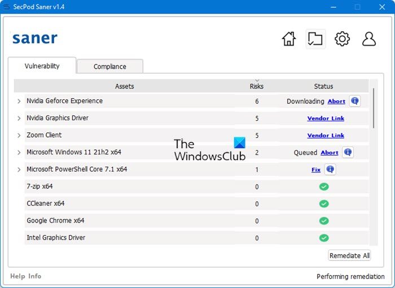Minimize the SecPod Saner window

tap(333, 7)
